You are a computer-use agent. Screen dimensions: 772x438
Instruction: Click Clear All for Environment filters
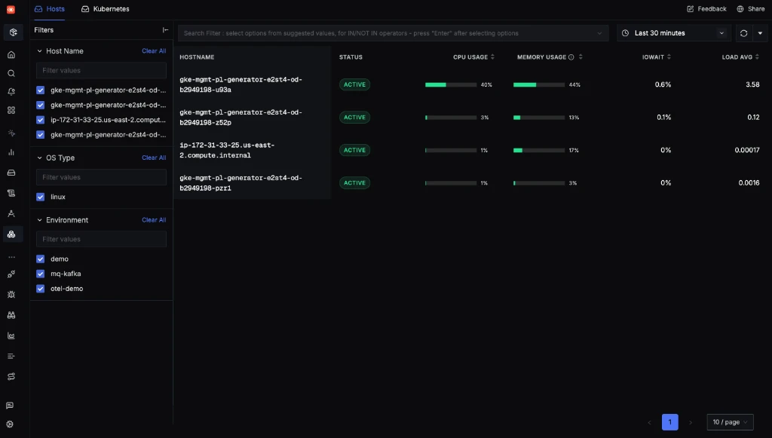(154, 220)
